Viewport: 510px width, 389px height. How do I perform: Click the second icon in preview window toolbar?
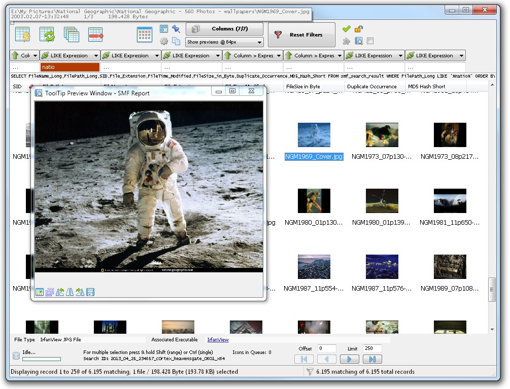49,292
